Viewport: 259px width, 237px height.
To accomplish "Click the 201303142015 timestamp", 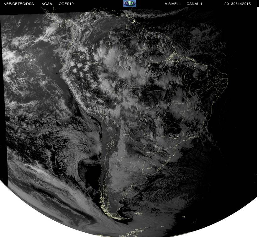I will pyautogui.click(x=238, y=4).
